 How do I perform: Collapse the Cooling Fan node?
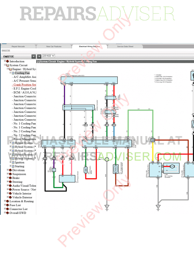[11, 73]
